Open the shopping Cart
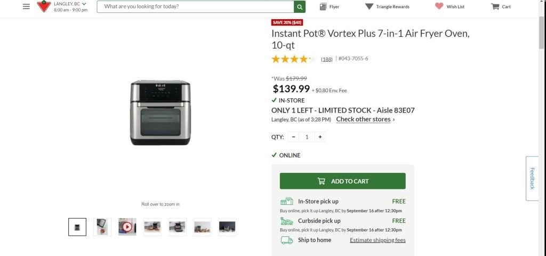 (501, 7)
